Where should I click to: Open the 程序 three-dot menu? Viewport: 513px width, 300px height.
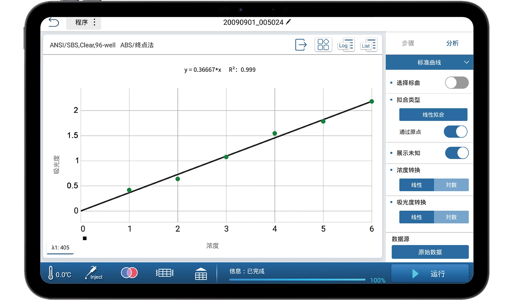[x=94, y=22]
